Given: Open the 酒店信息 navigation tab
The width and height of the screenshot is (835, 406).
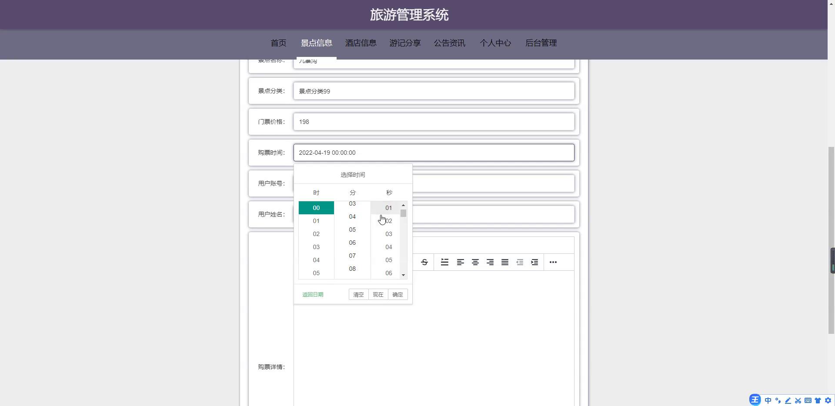Looking at the screenshot, I should tap(361, 43).
